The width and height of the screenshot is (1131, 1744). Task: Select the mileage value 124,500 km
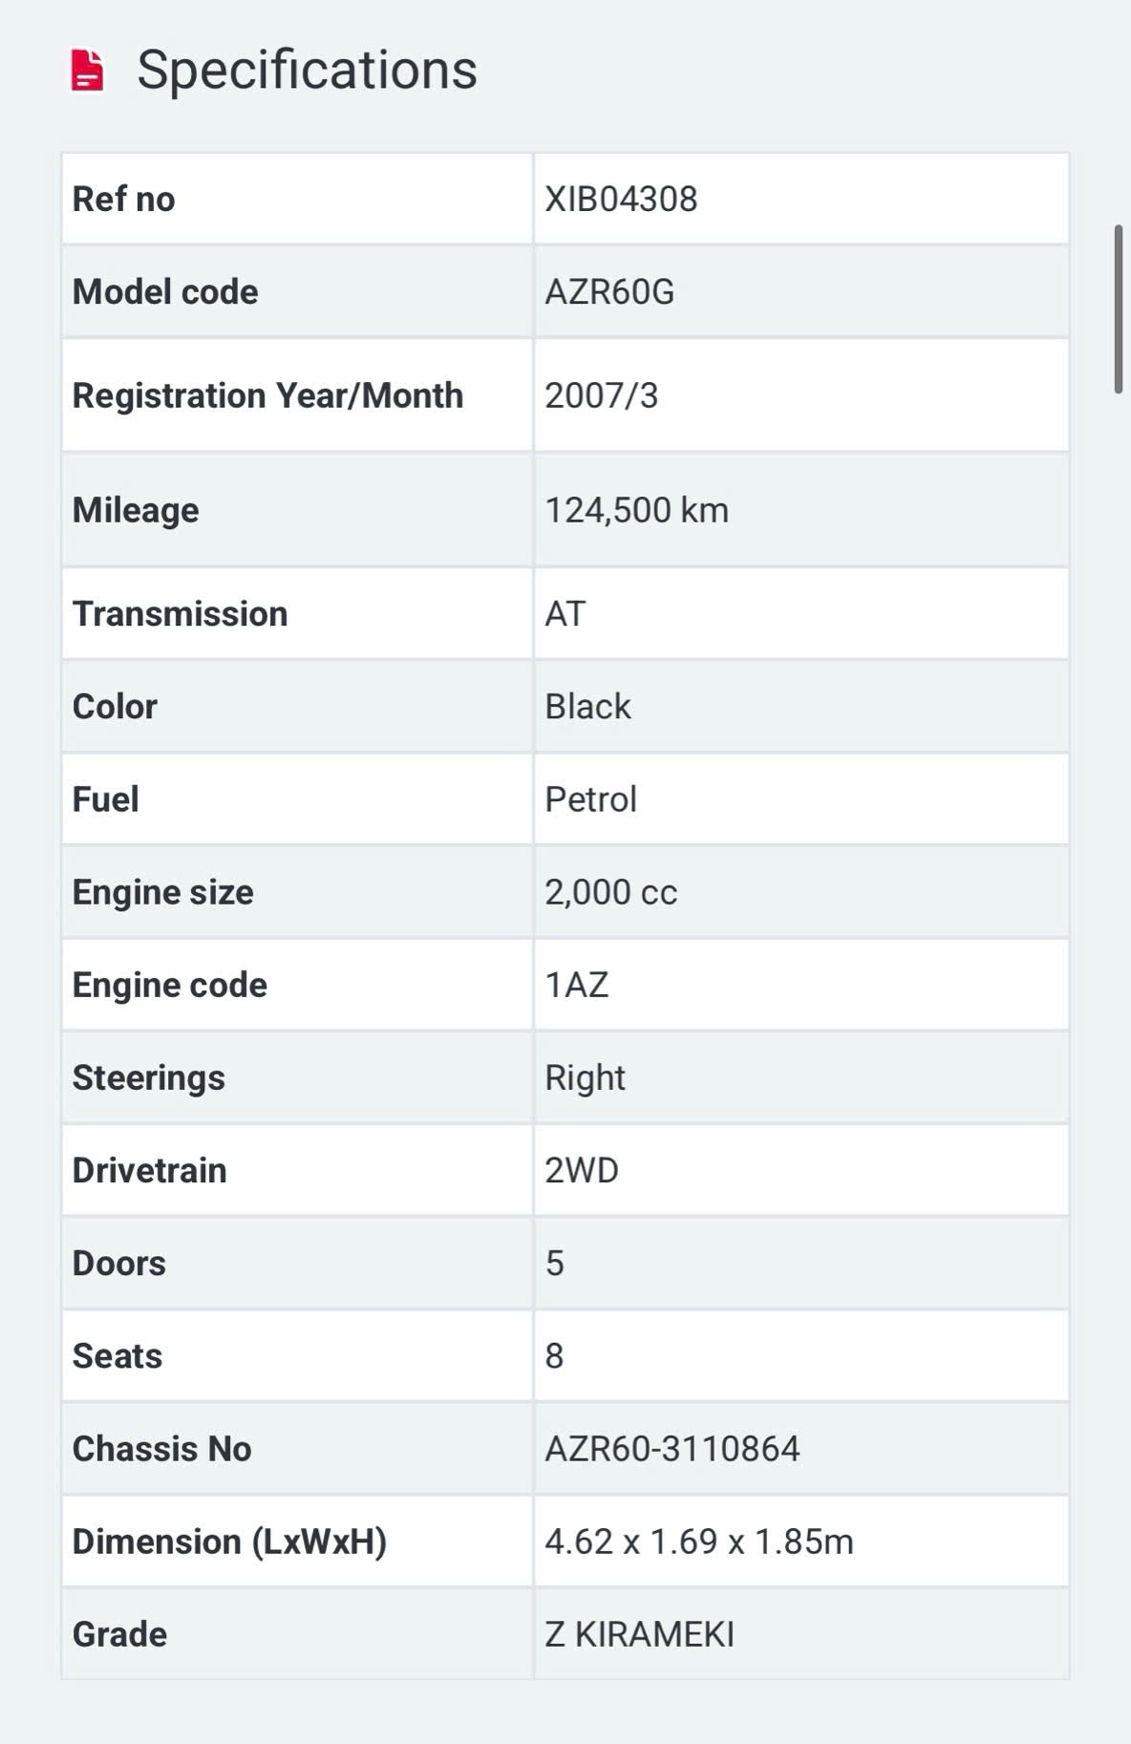pos(636,511)
